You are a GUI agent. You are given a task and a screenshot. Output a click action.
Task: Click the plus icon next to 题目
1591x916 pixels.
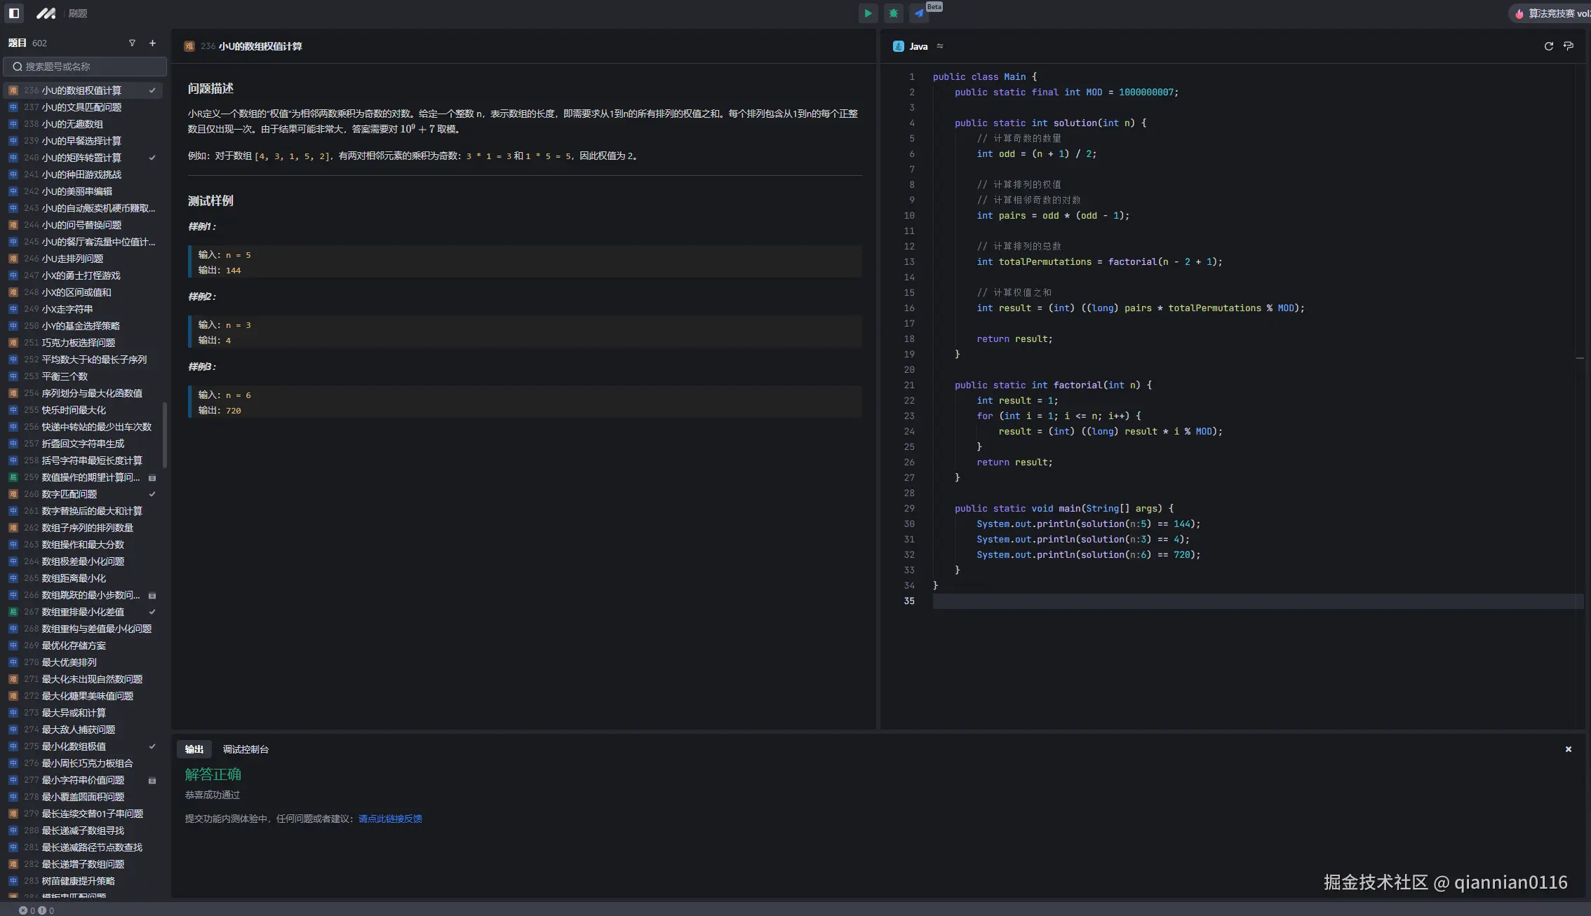[152, 43]
